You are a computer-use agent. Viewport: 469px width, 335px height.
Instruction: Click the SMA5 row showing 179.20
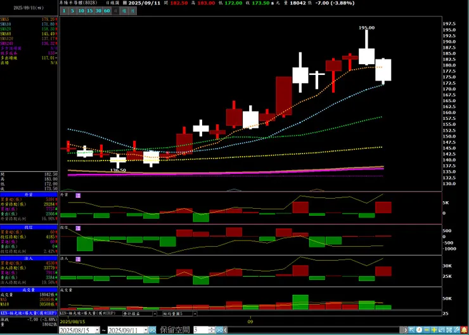29,19
